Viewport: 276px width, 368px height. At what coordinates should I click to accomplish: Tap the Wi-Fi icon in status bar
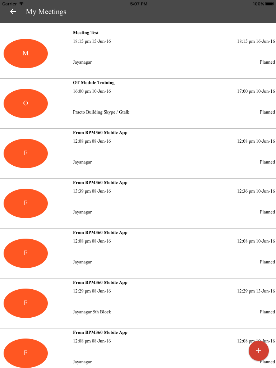22,4
